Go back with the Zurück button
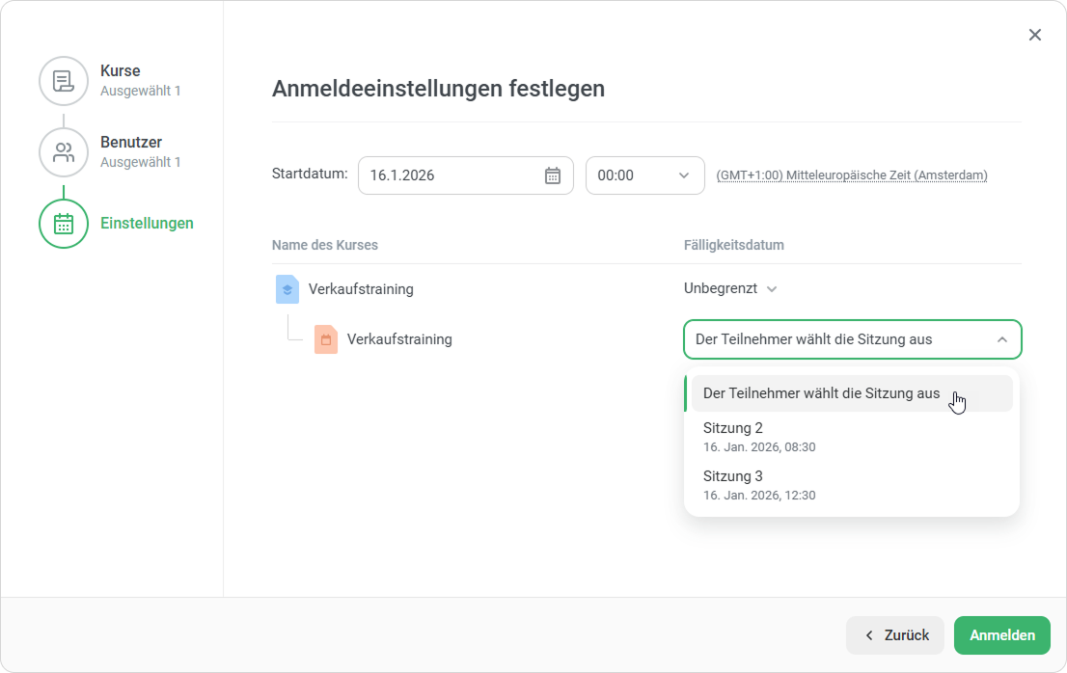Image resolution: width=1067 pixels, height=673 pixels. (896, 635)
